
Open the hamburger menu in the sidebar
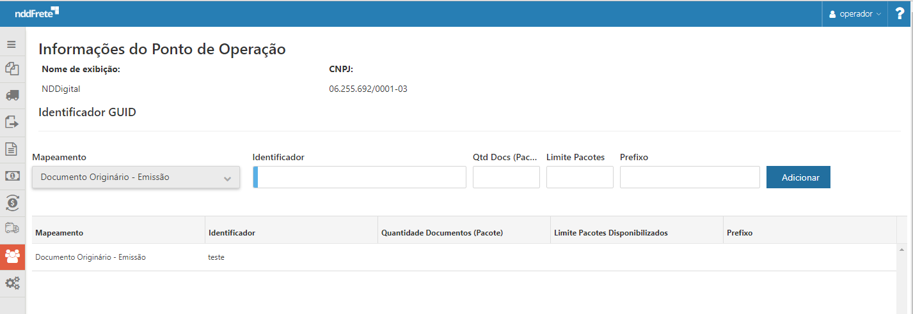[12, 45]
